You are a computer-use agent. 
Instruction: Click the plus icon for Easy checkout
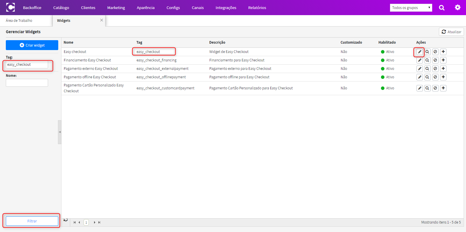tap(443, 52)
